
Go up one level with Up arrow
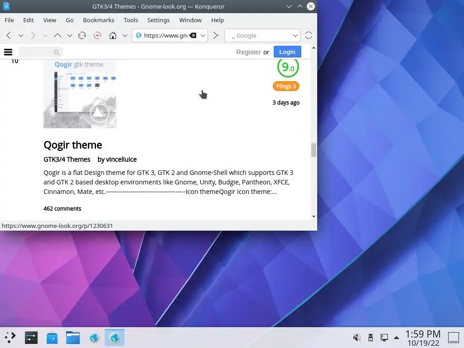click(x=58, y=35)
